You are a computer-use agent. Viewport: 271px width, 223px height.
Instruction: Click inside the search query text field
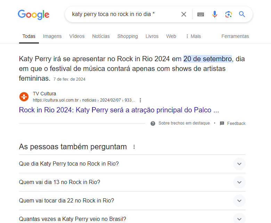pos(124,14)
